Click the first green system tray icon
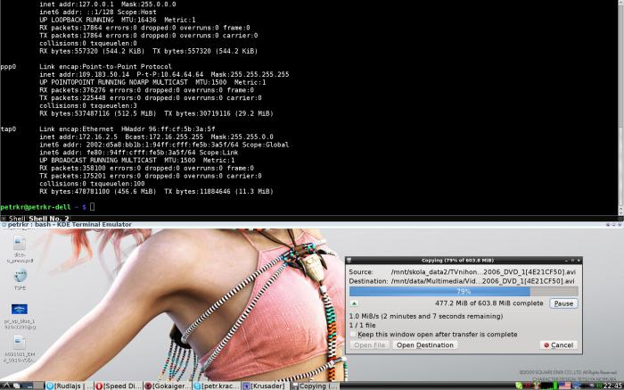 519,386
